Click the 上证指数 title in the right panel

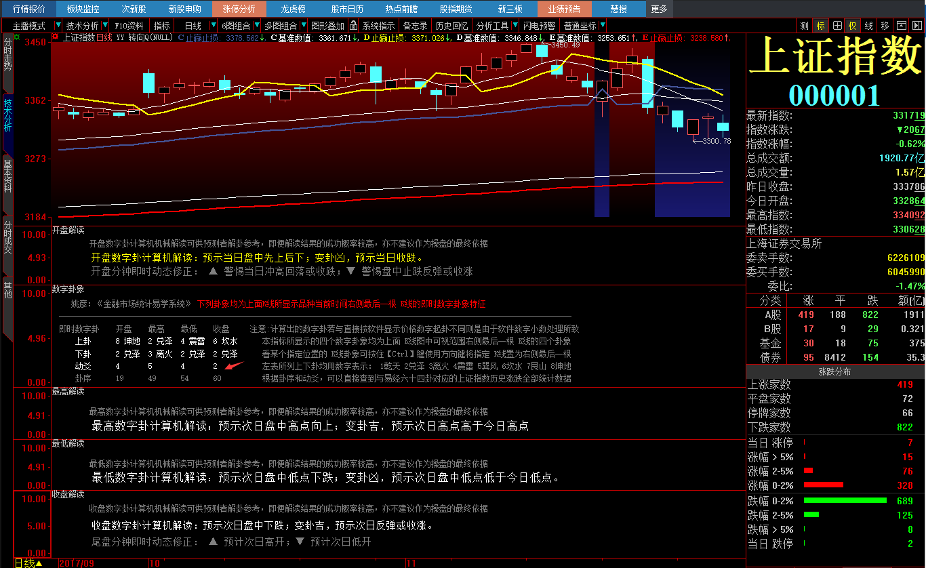click(x=836, y=56)
